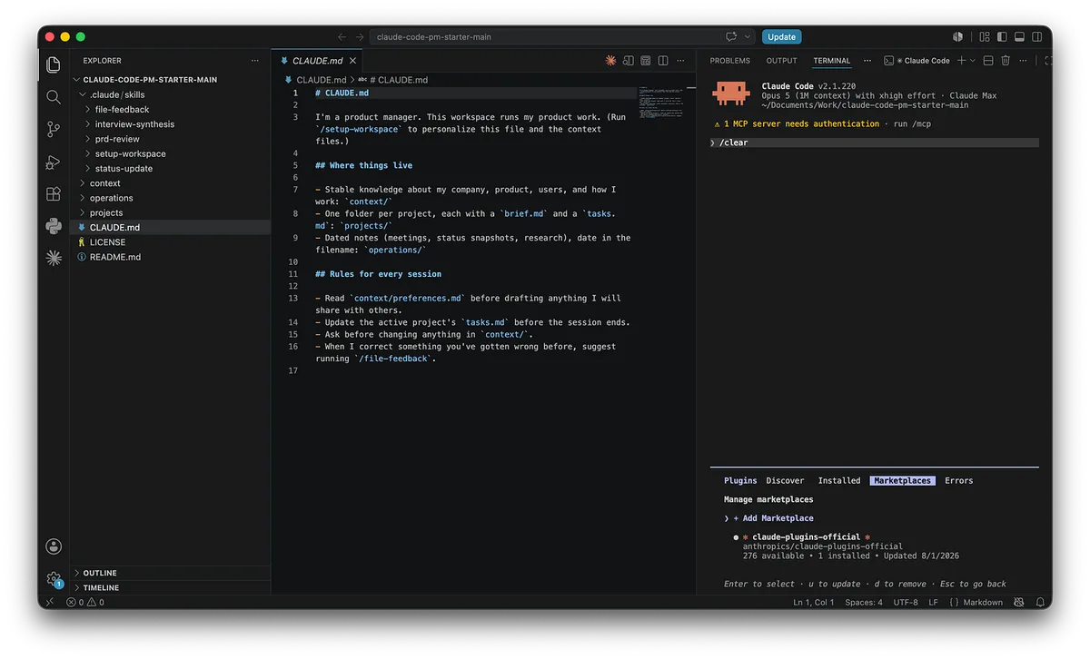Image resolution: width=1090 pixels, height=659 pixels.
Task: Click the editor minimap
Action: tap(662, 103)
